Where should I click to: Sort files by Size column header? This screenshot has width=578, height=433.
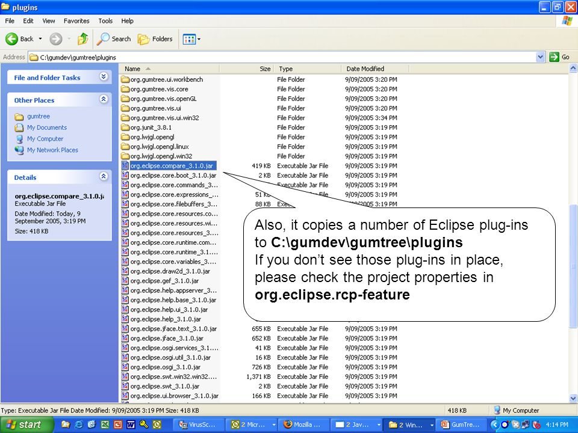(247, 69)
